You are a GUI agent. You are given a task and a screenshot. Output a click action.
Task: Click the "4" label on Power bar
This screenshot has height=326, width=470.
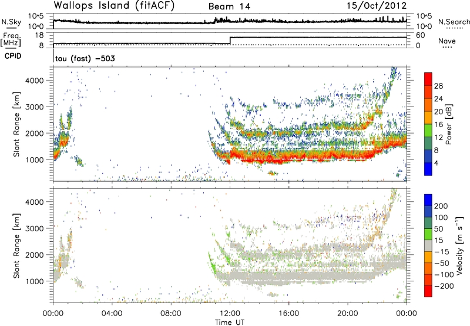click(436, 163)
